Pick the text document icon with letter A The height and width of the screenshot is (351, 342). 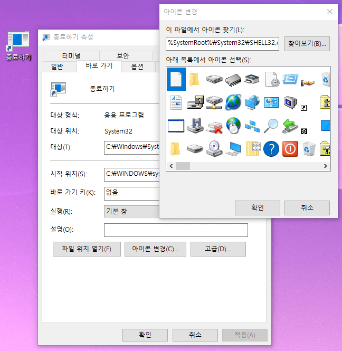tap(176, 102)
